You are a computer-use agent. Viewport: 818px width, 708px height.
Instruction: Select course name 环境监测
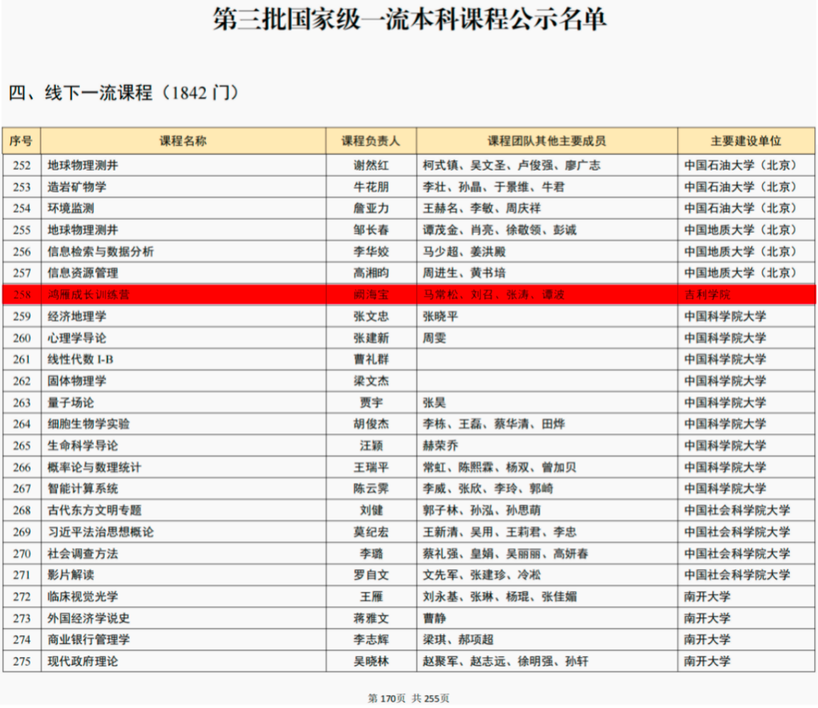click(x=71, y=208)
